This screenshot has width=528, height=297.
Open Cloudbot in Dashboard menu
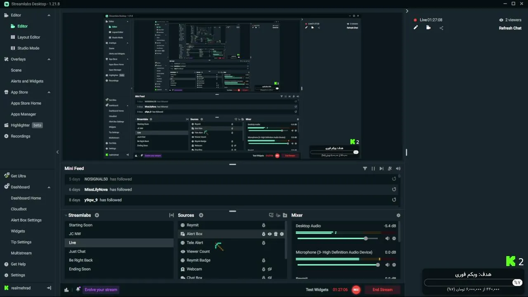click(x=19, y=209)
